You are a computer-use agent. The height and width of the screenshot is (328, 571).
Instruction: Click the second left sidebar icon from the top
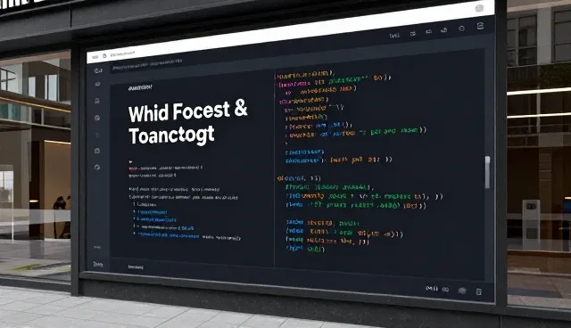(97, 85)
